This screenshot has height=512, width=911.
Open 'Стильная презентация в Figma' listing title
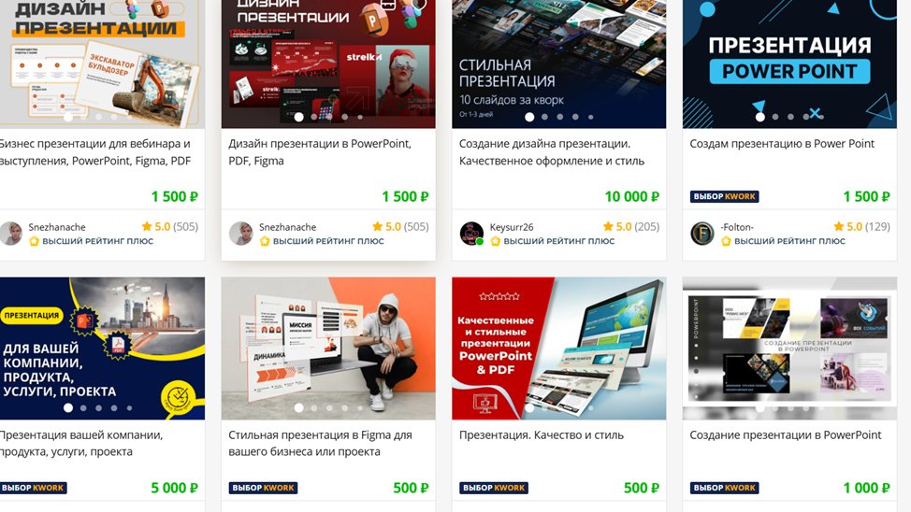320,443
